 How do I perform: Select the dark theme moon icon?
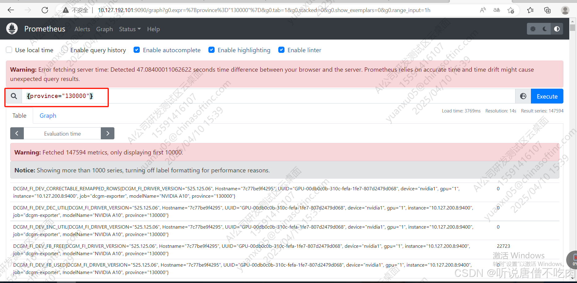click(x=545, y=29)
